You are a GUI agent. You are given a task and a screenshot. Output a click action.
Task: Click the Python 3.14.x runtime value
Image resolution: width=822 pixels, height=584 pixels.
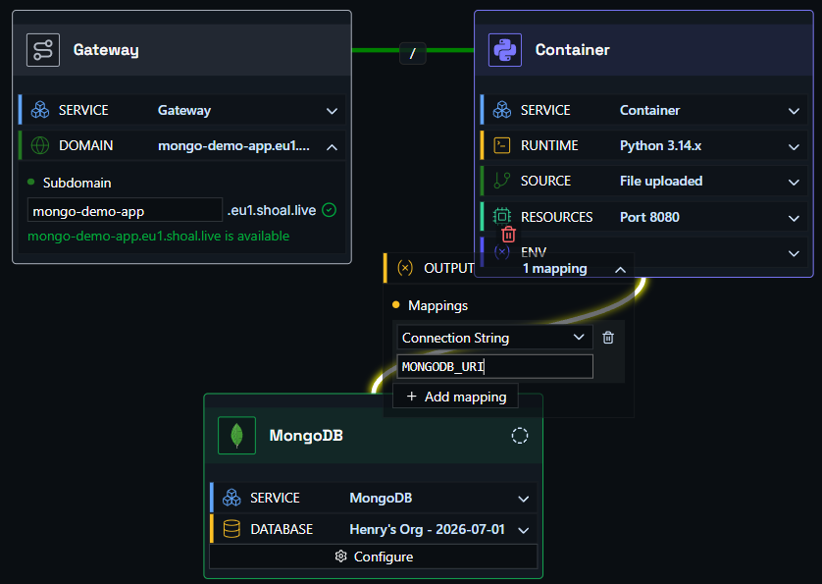pos(660,145)
